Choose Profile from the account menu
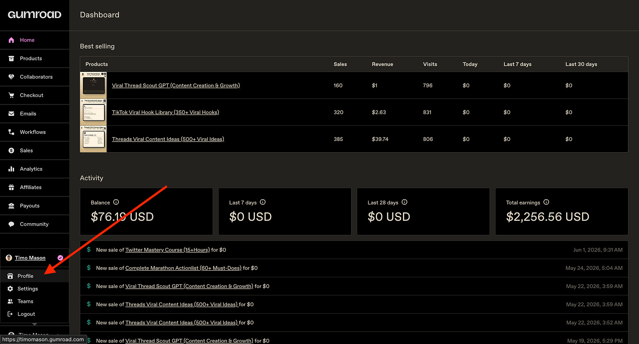The width and height of the screenshot is (639, 344). (35, 276)
